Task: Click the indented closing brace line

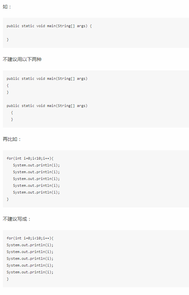Action: pyautogui.click(x=12, y=119)
